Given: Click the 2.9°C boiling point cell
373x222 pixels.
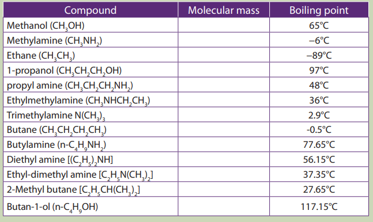Looking at the screenshot, I should click(x=319, y=114).
